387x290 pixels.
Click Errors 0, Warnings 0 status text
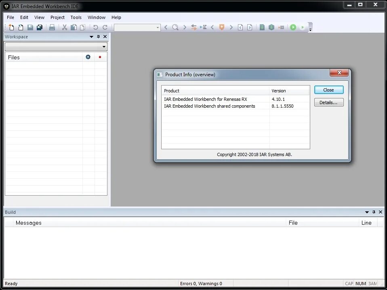pos(201,284)
